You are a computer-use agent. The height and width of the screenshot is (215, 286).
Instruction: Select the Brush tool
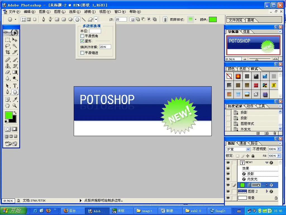pos(15,60)
